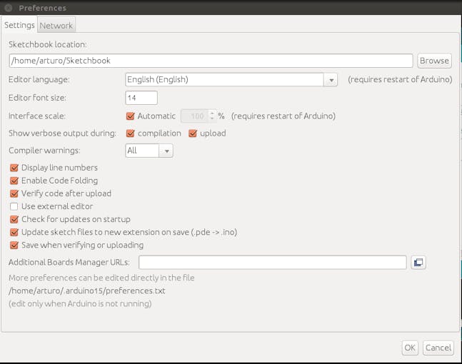This screenshot has width=462, height=364.
Task: Switch to the Network tab
Action: click(56, 25)
